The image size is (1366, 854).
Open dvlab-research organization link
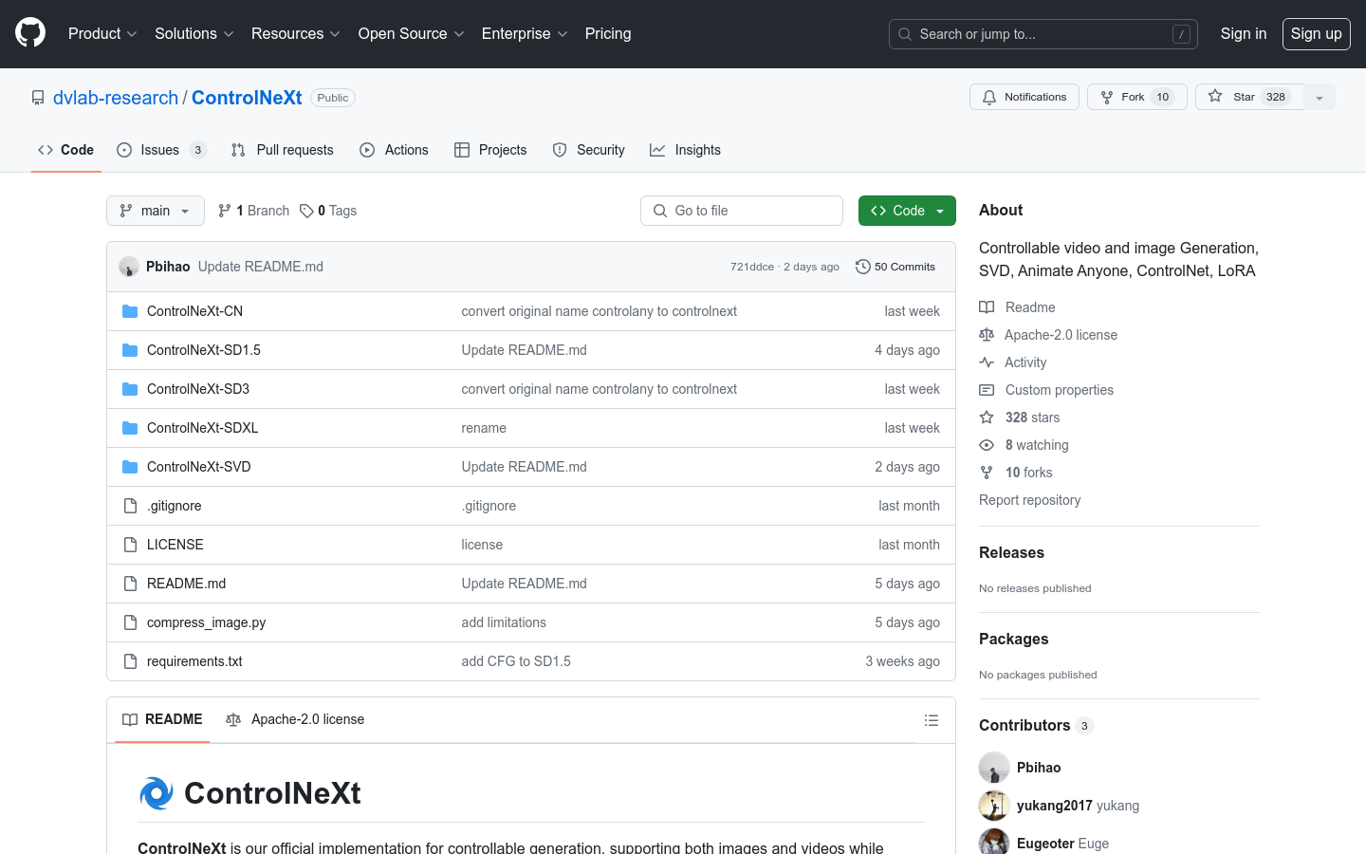point(116,98)
